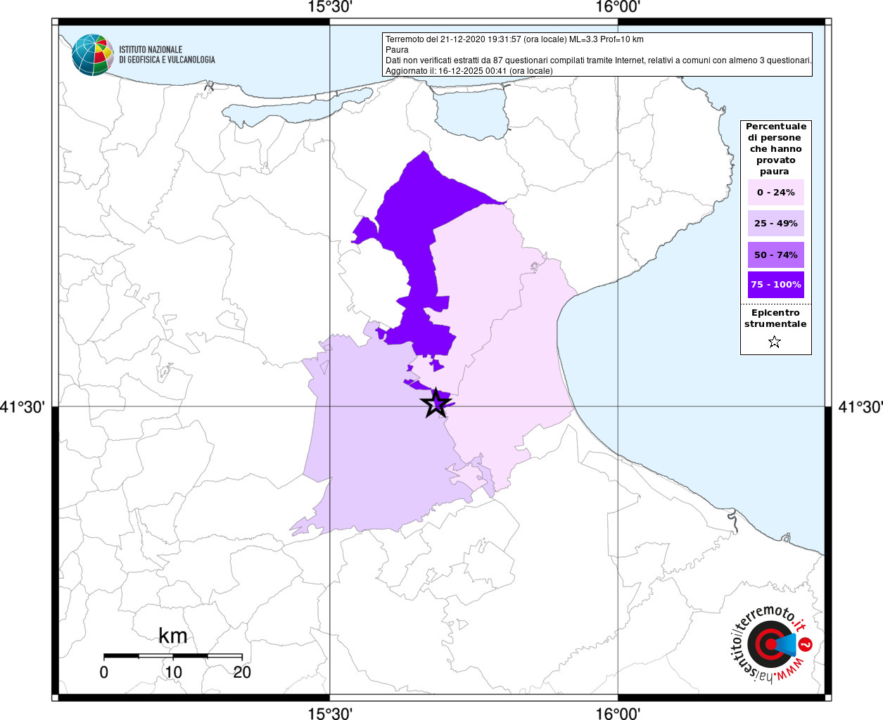This screenshot has width=883, height=720.
Task: Select the 75 - 100% legend swatch
Action: point(775,285)
